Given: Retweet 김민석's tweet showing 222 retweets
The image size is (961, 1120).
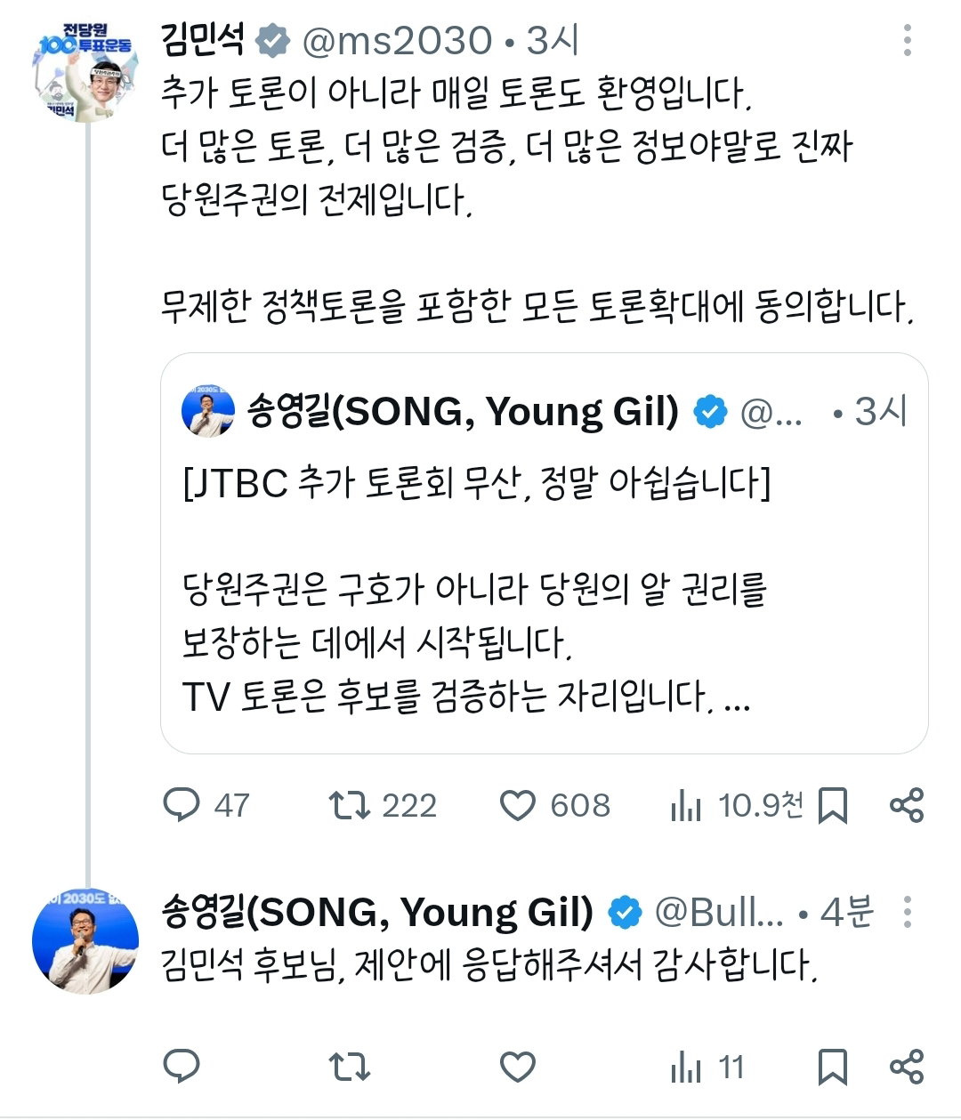Looking at the screenshot, I should pos(383,806).
